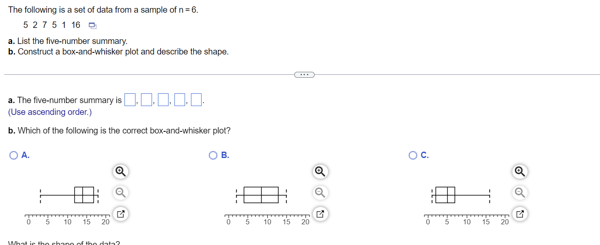Select answer choice C
The width and height of the screenshot is (600, 245).
coord(413,155)
